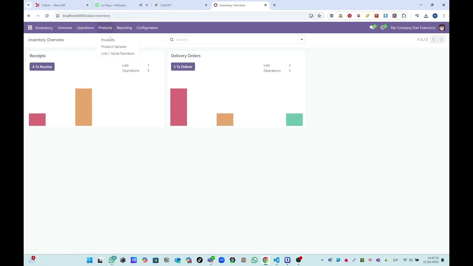This screenshot has width=473, height=266.
Task: Open the user avatar menu
Action: pos(442,28)
